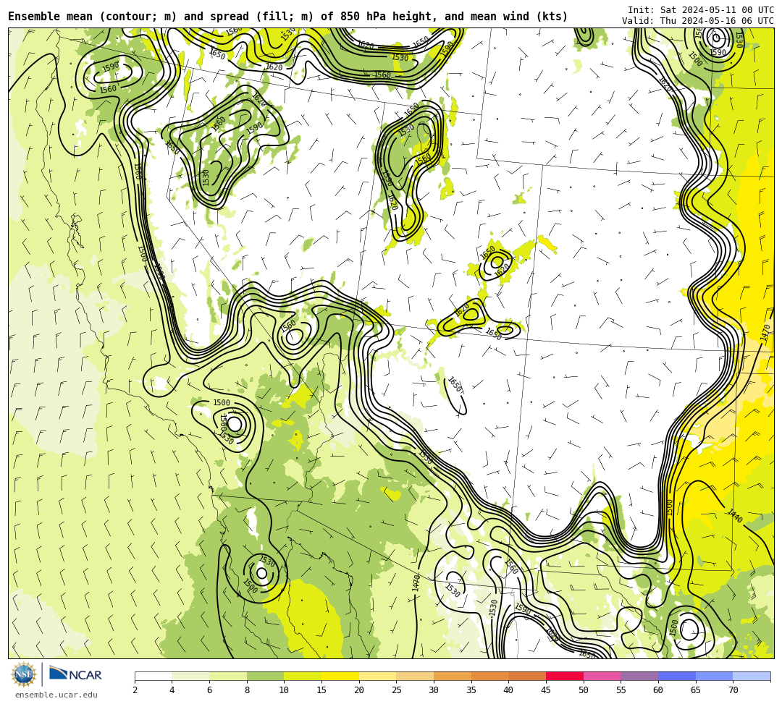Pick the green 8–10 colorbar swatch
782x704 pixels.
(265, 677)
